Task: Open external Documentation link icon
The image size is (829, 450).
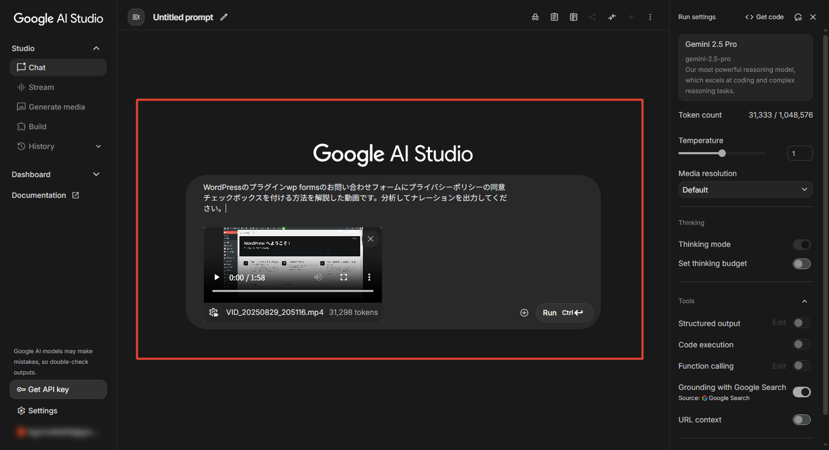Action: (x=76, y=195)
